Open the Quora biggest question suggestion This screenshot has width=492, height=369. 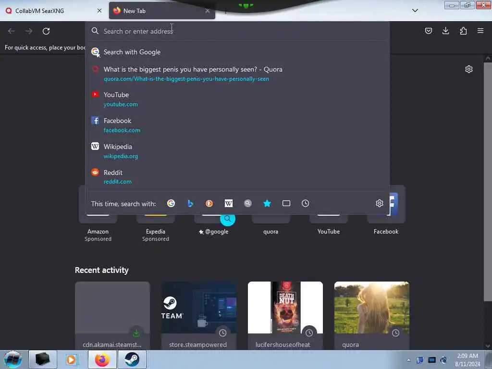pos(237,74)
